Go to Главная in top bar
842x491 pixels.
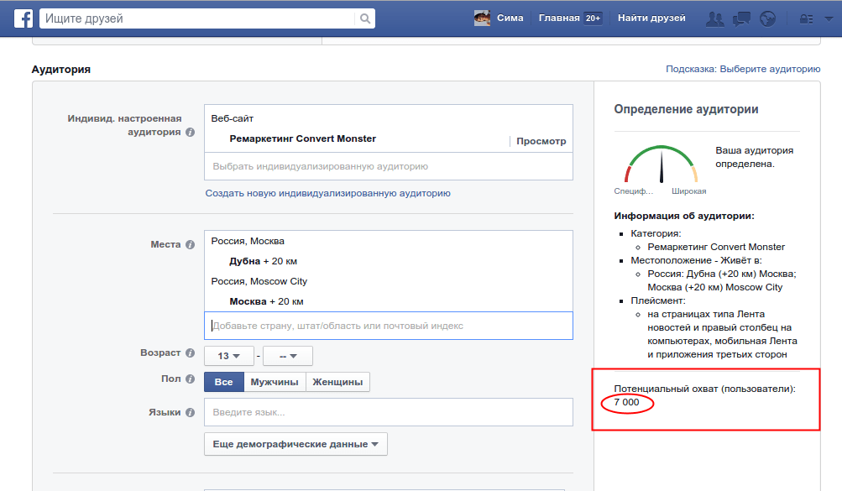point(559,18)
